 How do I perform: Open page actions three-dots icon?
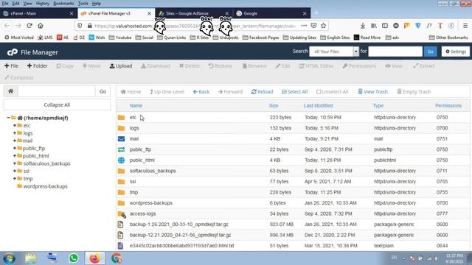tap(304, 26)
